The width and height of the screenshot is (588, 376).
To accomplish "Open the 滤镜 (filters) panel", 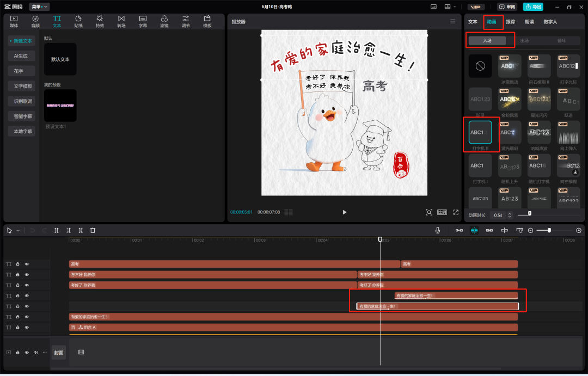I will click(x=164, y=21).
